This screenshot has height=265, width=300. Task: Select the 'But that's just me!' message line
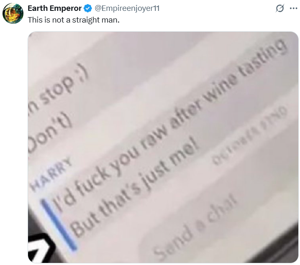click(135, 189)
